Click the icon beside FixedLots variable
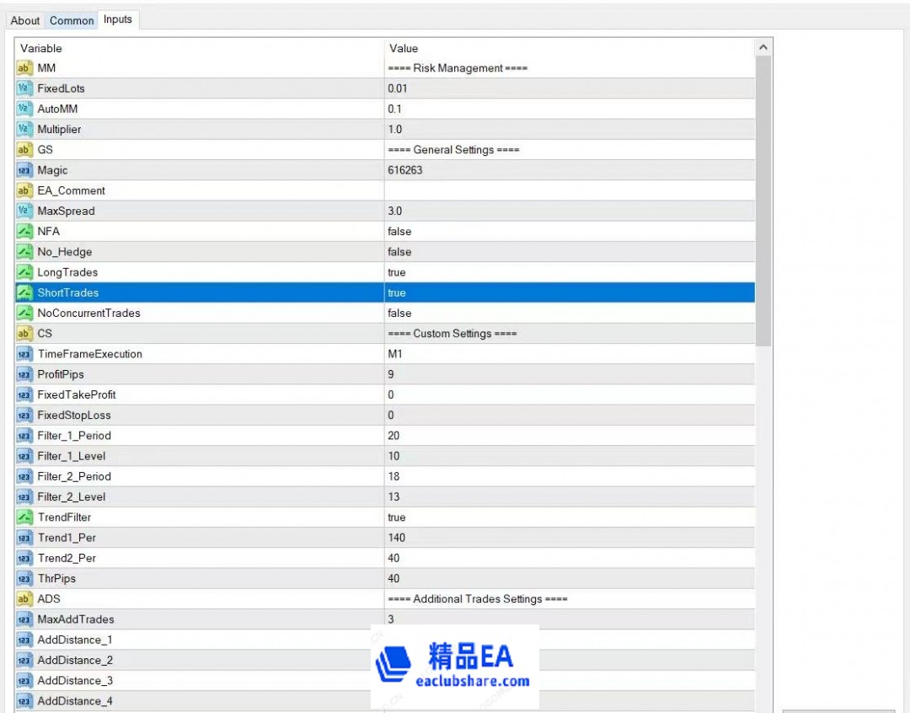Image resolution: width=910 pixels, height=713 pixels. pyautogui.click(x=24, y=88)
